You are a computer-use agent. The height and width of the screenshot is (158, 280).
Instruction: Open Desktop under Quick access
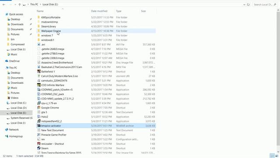click(15, 19)
